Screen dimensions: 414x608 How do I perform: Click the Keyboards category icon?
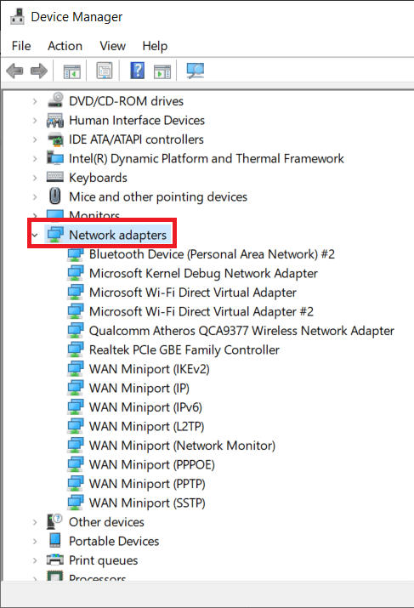55,177
